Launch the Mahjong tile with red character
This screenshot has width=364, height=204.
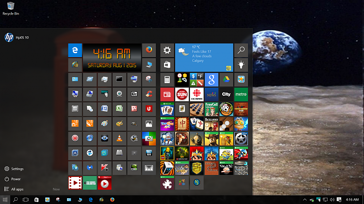coord(182,124)
